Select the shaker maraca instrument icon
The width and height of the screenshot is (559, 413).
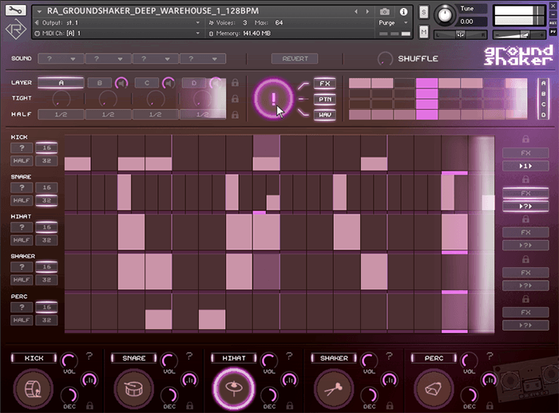click(334, 388)
